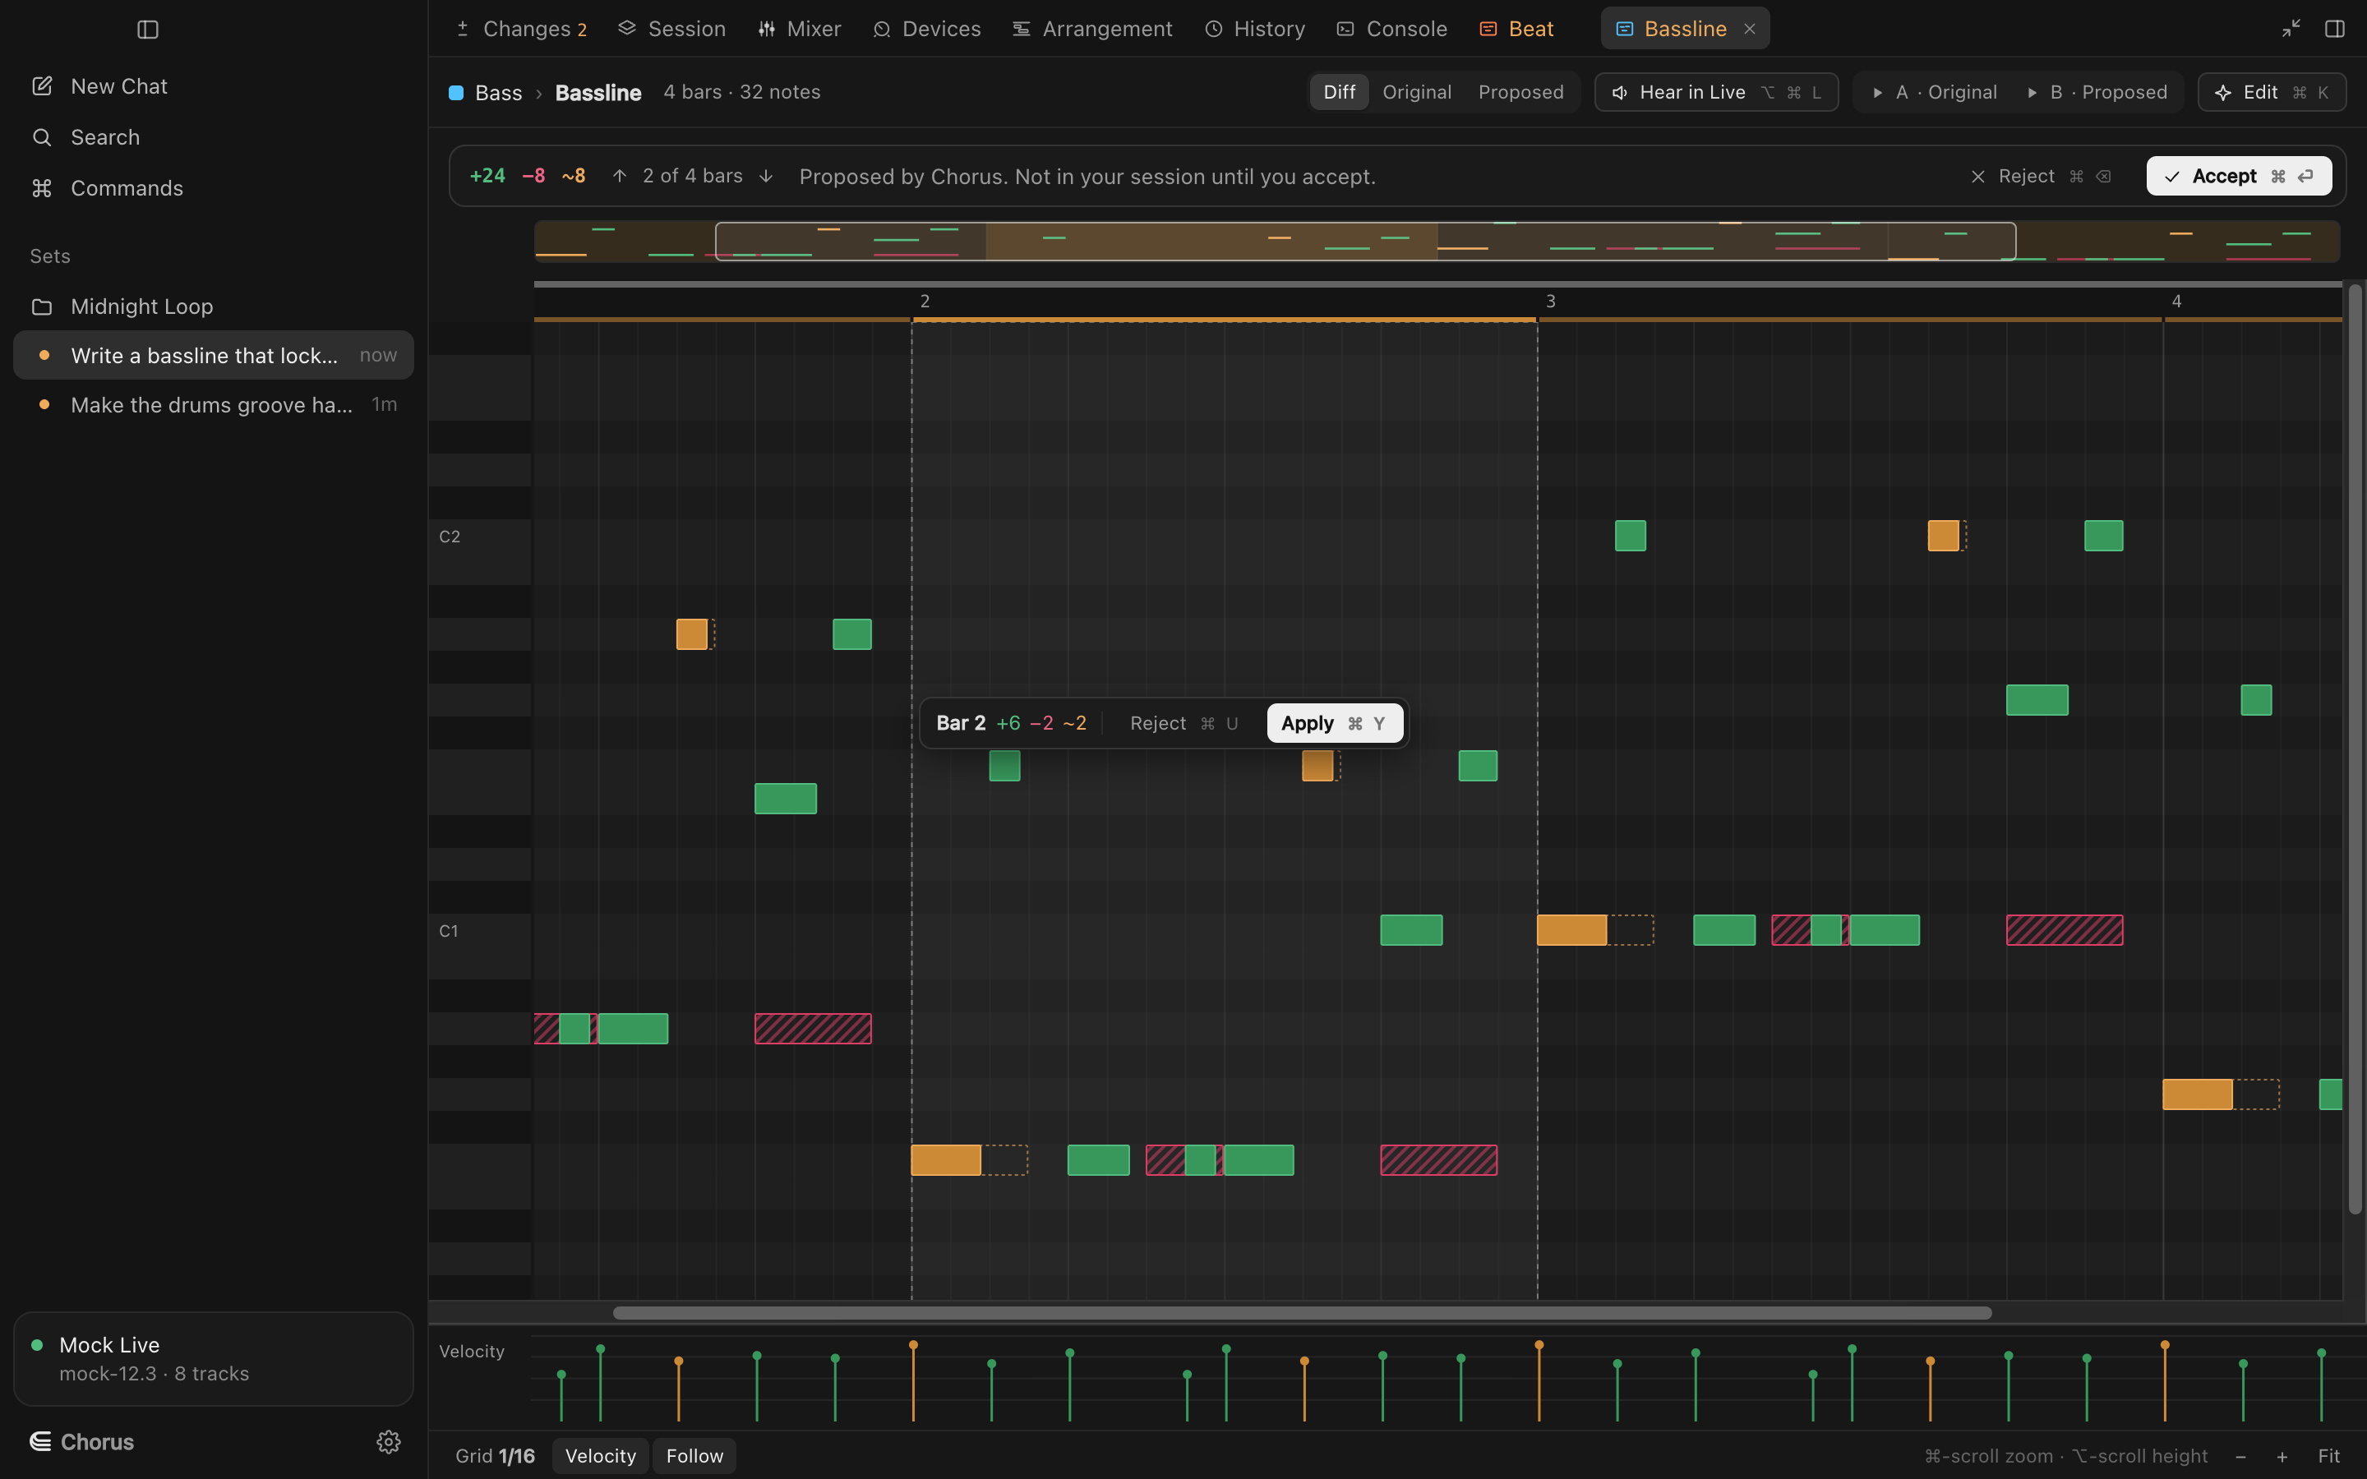Image resolution: width=2367 pixels, height=1479 pixels.
Task: Click the vertical piano roll scrollbar
Action: (x=2355, y=749)
